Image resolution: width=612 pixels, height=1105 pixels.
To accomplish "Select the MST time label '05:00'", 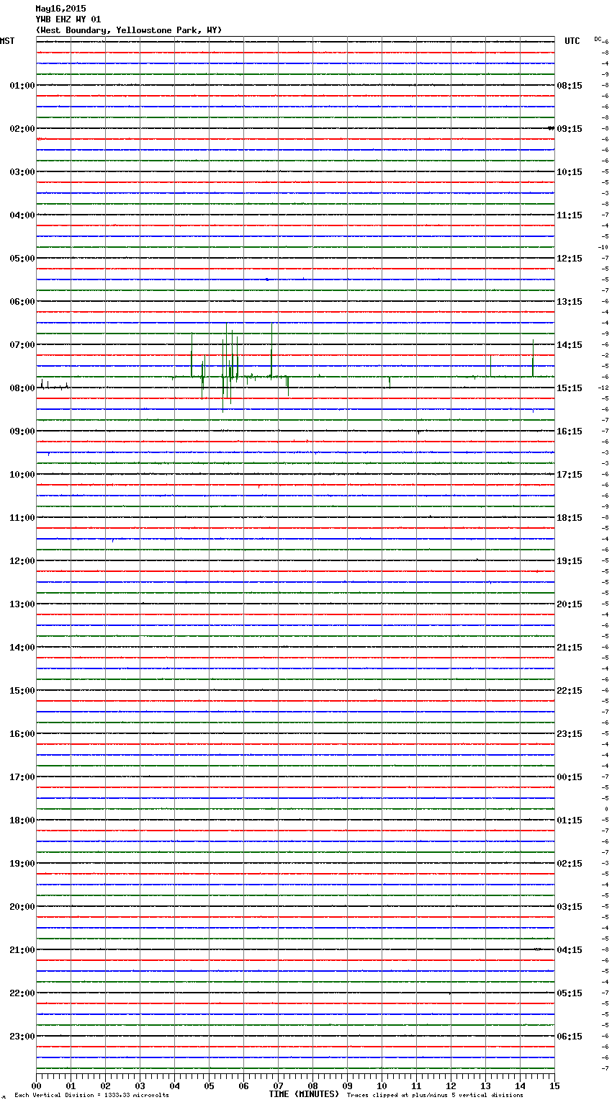I will [22, 259].
